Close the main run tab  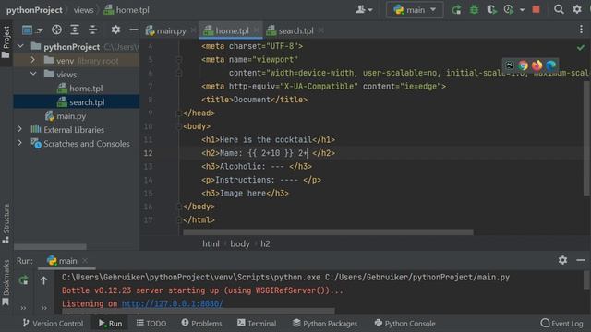point(85,260)
